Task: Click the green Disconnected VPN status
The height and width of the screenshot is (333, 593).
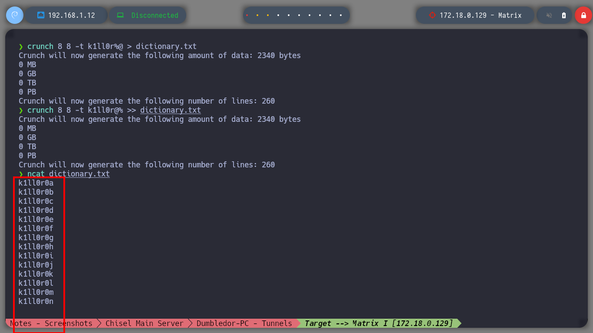Action: [155, 15]
